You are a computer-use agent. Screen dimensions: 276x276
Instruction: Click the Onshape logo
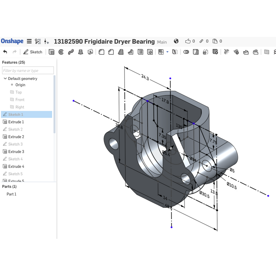[x=12, y=41]
